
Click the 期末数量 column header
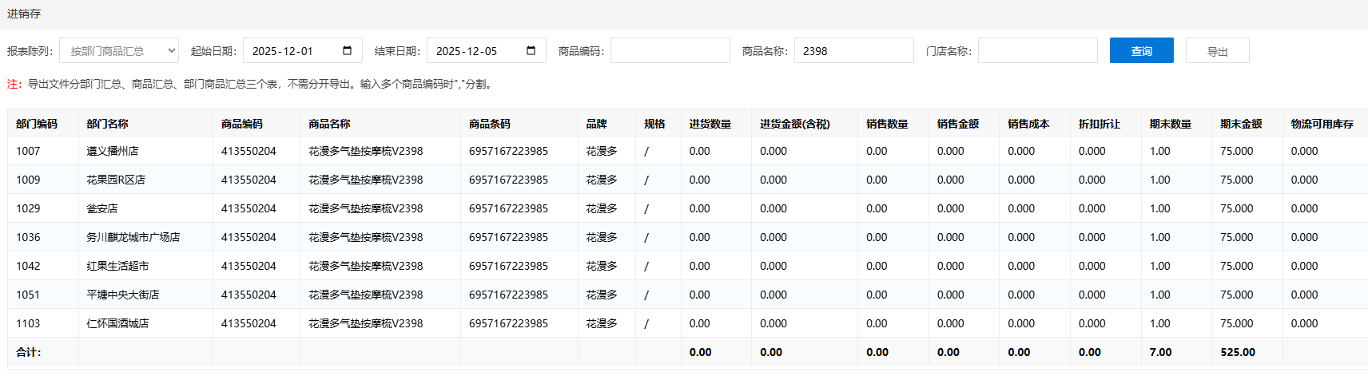pyautogui.click(x=1170, y=124)
